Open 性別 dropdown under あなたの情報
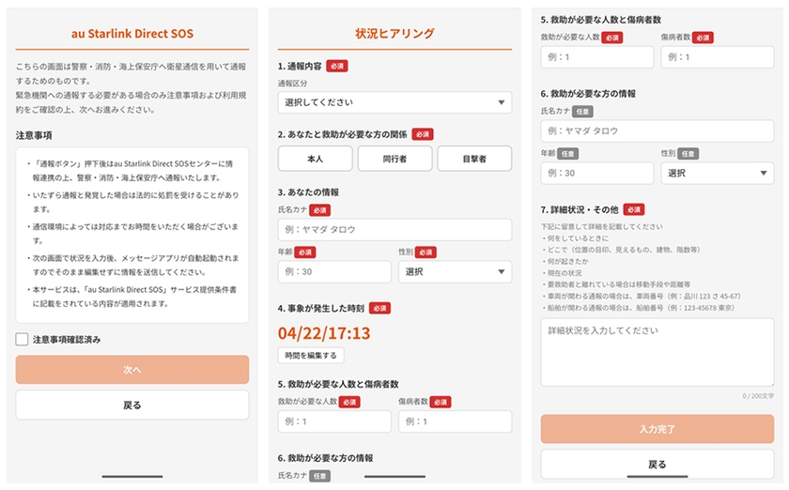The image size is (789, 490). pos(456,271)
